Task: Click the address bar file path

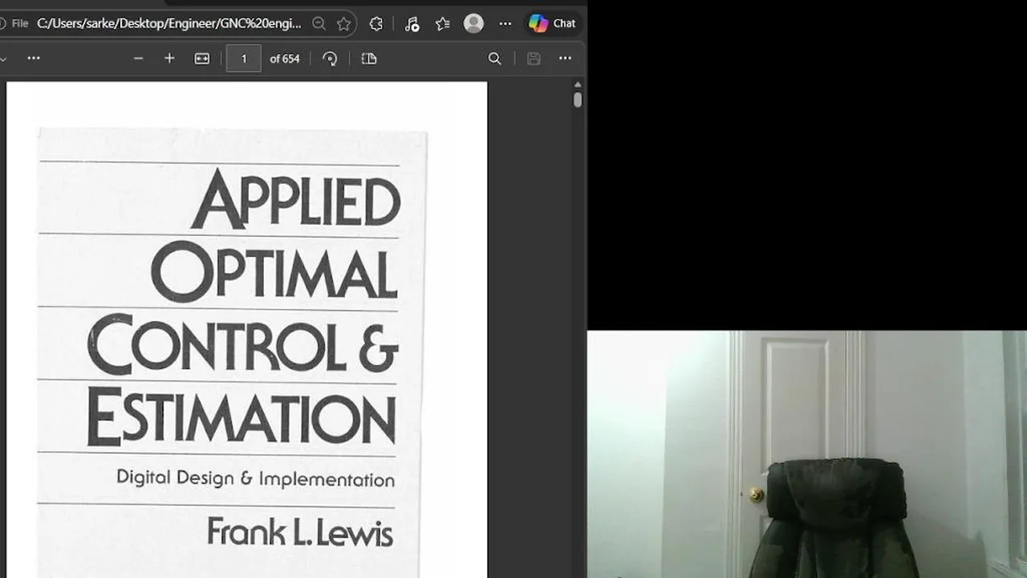Action: coord(169,23)
